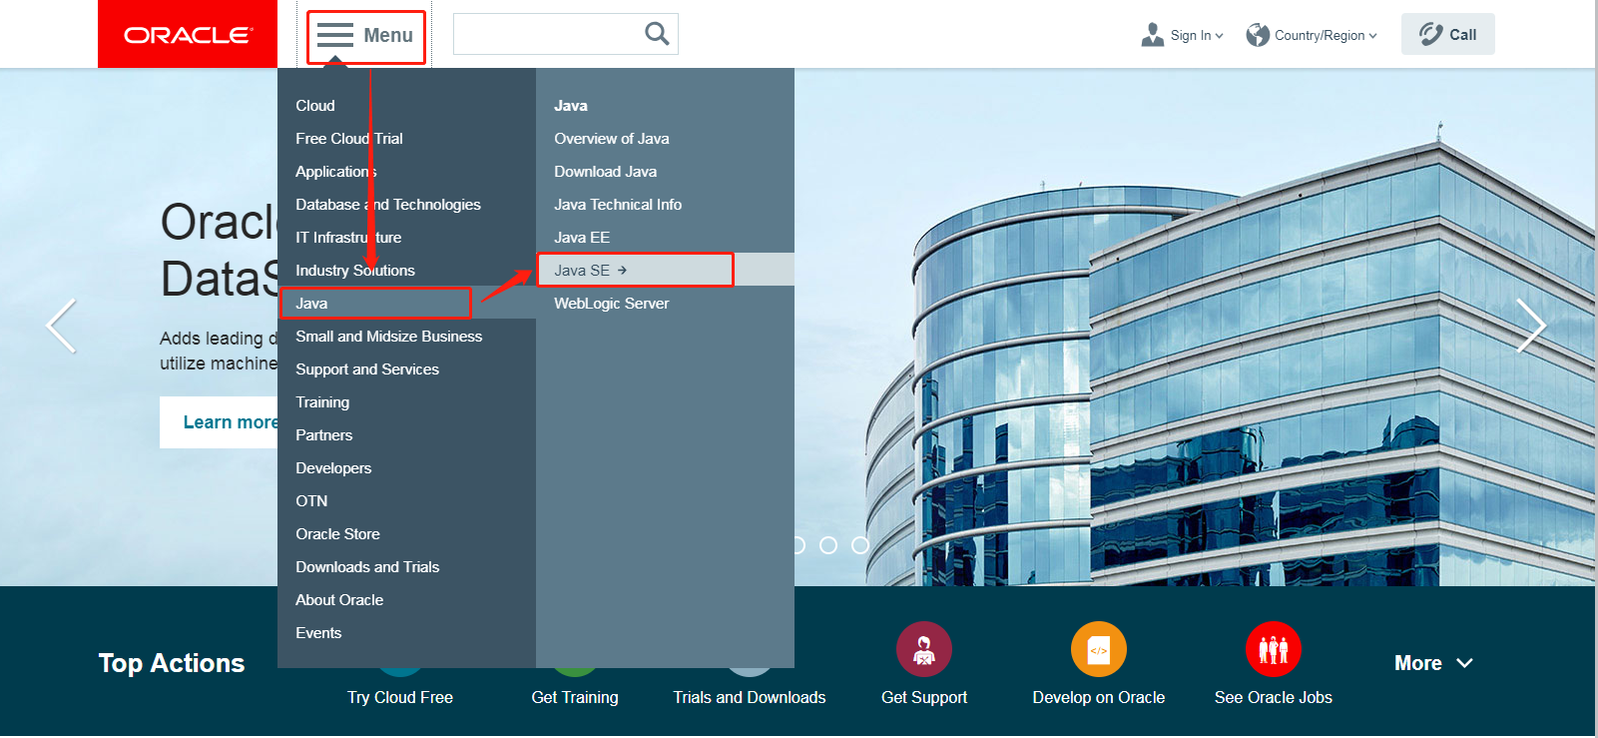Image resolution: width=1598 pixels, height=738 pixels.
Task: Toggle the hamburger Menu button
Action: click(x=365, y=36)
